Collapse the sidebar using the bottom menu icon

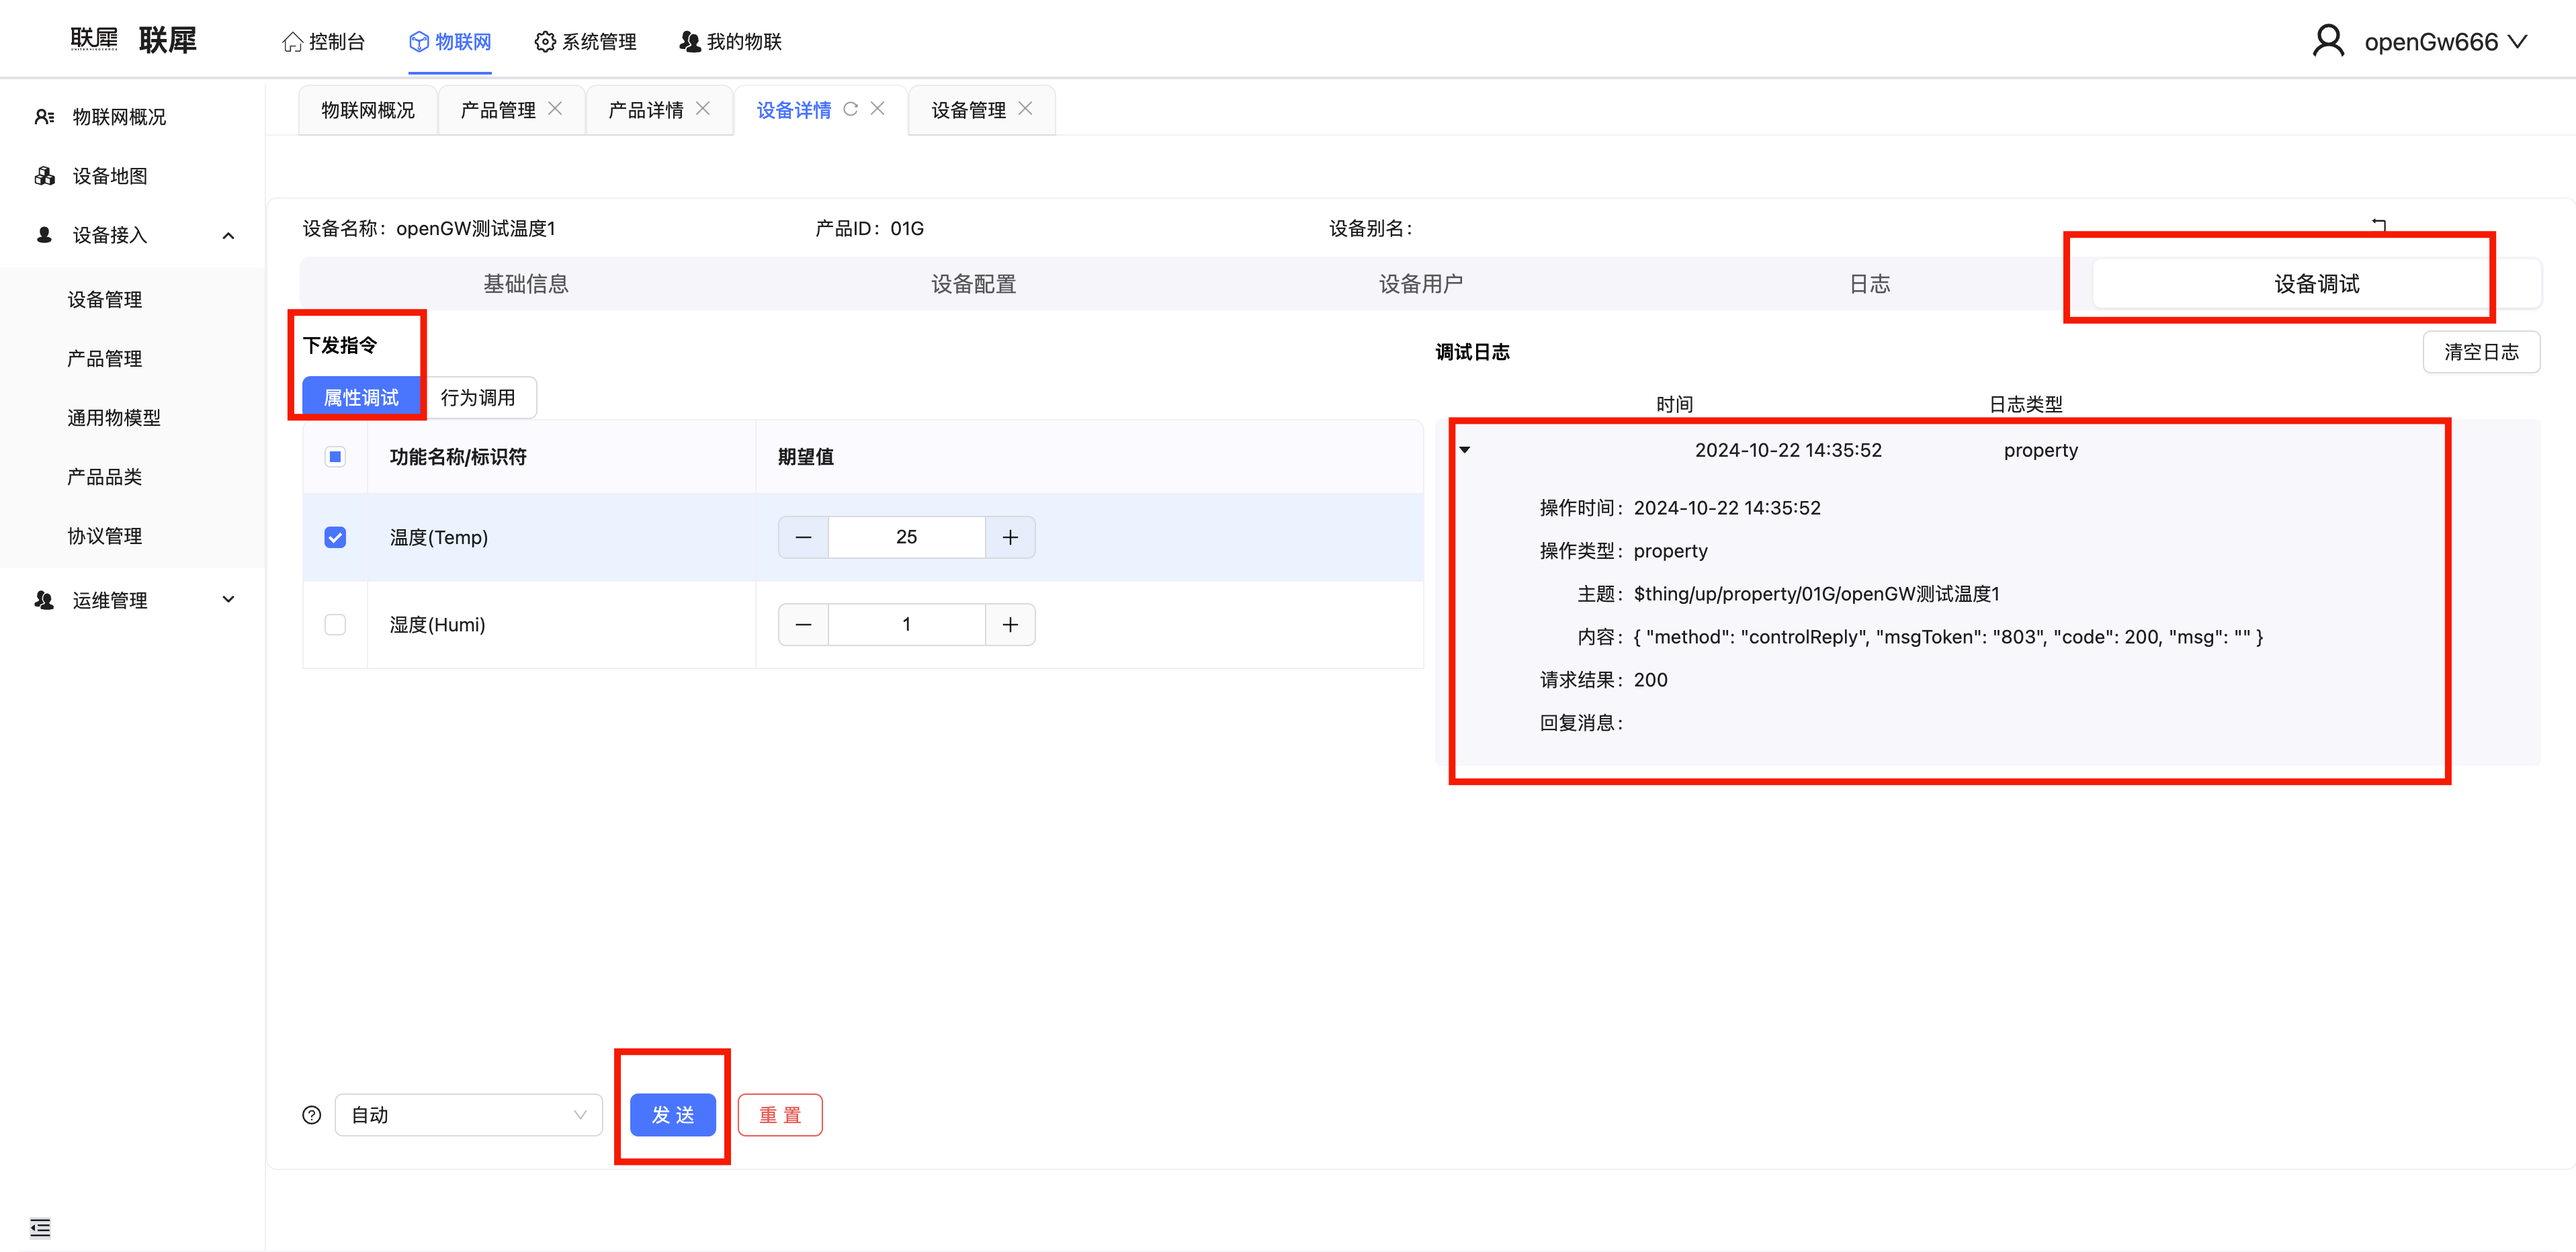coord(40,1227)
